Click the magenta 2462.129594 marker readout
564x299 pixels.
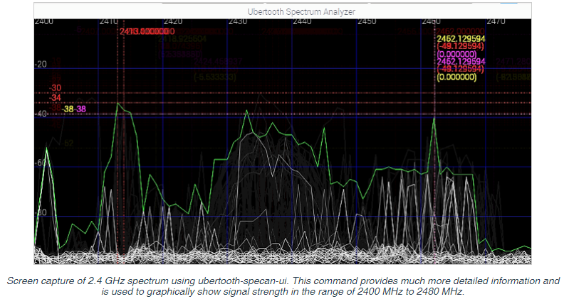click(x=461, y=61)
